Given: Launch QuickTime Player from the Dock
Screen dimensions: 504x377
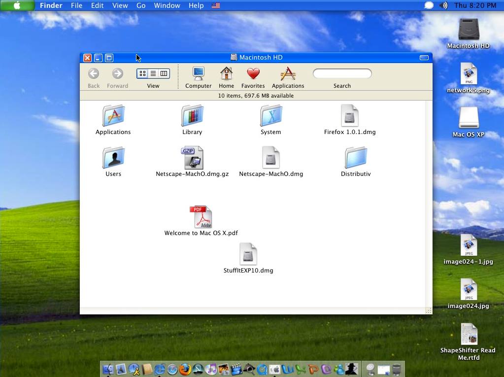Looking at the screenshot, I should (262, 369).
